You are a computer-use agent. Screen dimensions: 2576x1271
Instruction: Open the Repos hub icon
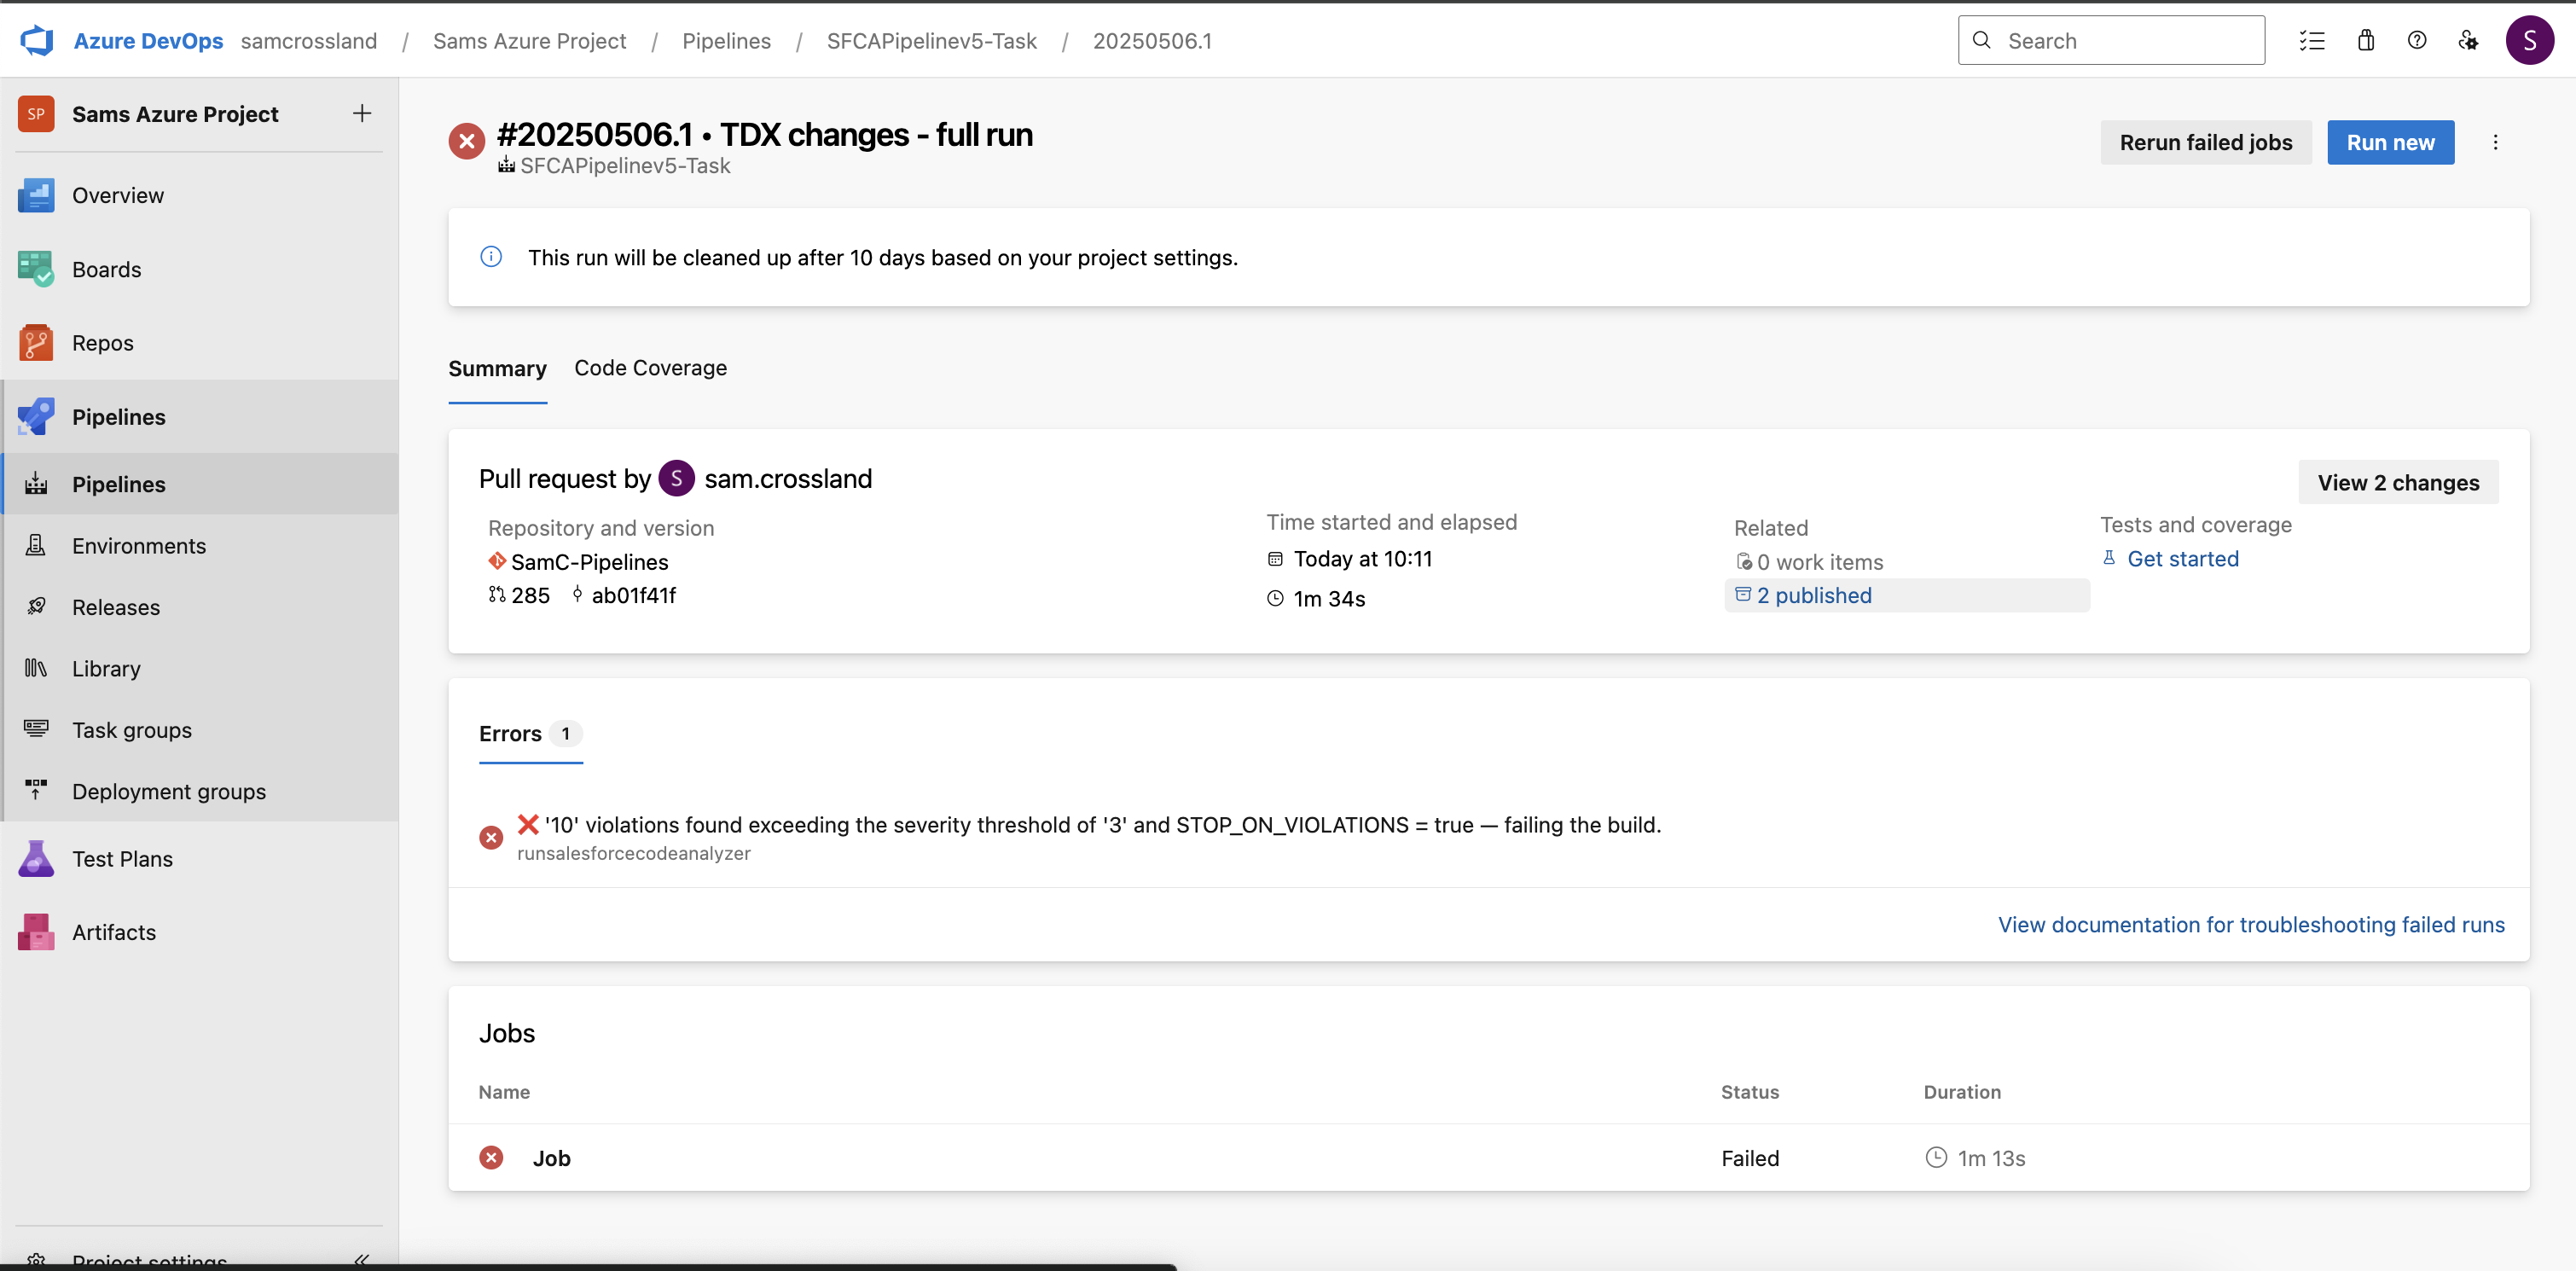click(x=36, y=343)
